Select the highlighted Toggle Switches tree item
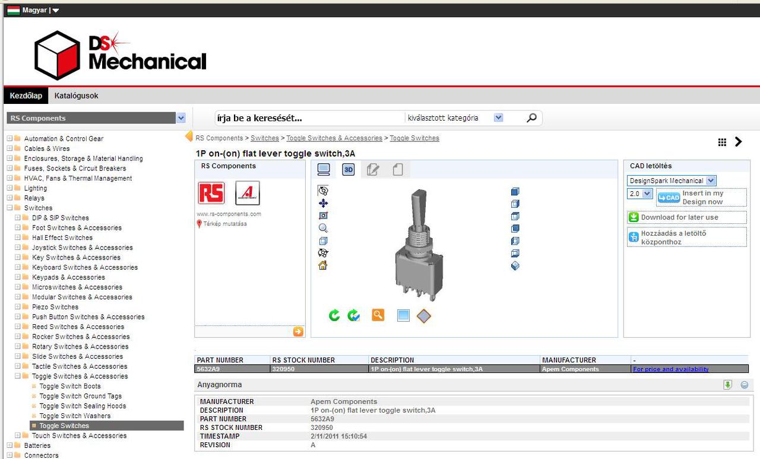Screen dimensions: 760x459 pyautogui.click(x=107, y=426)
